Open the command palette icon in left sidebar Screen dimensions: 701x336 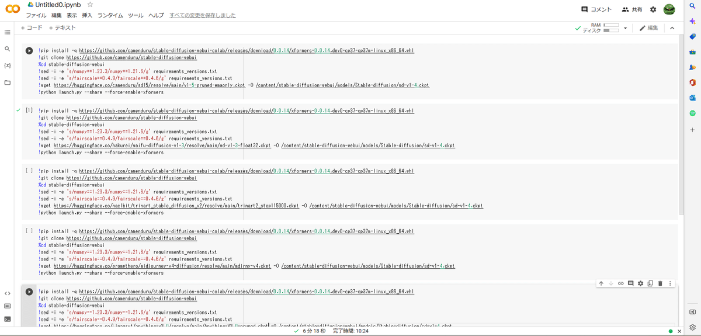pos(8,306)
